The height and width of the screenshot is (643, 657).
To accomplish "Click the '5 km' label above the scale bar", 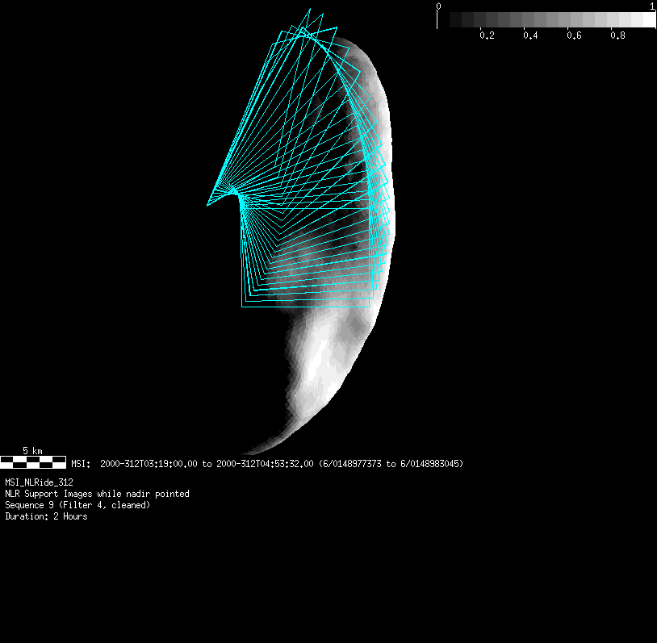I will click(32, 450).
